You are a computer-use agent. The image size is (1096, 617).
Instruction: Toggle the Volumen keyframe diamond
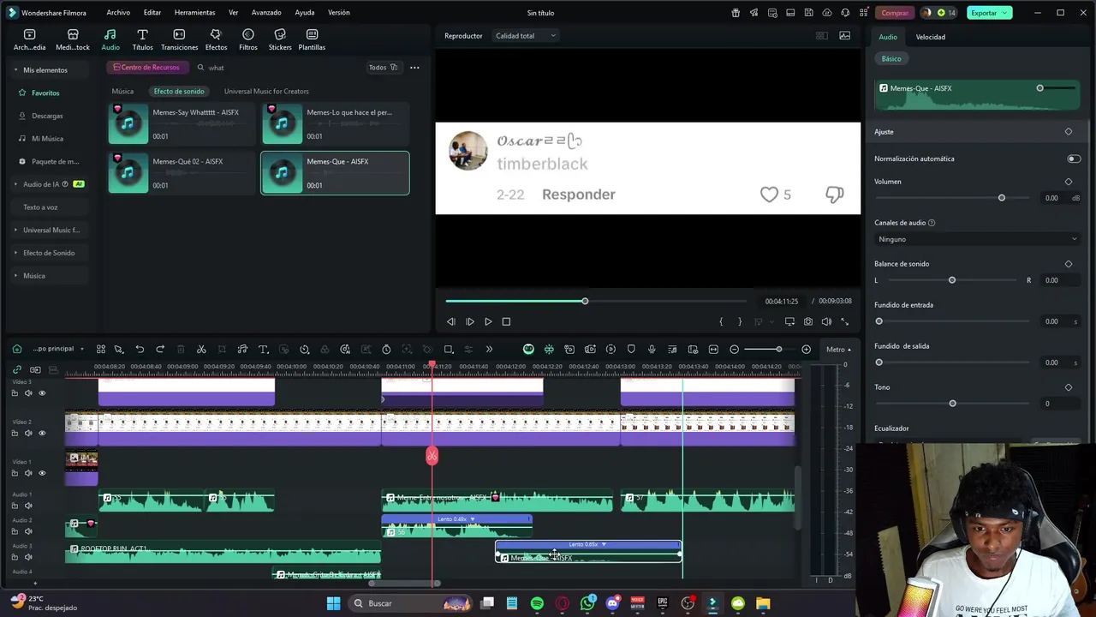1069,182
